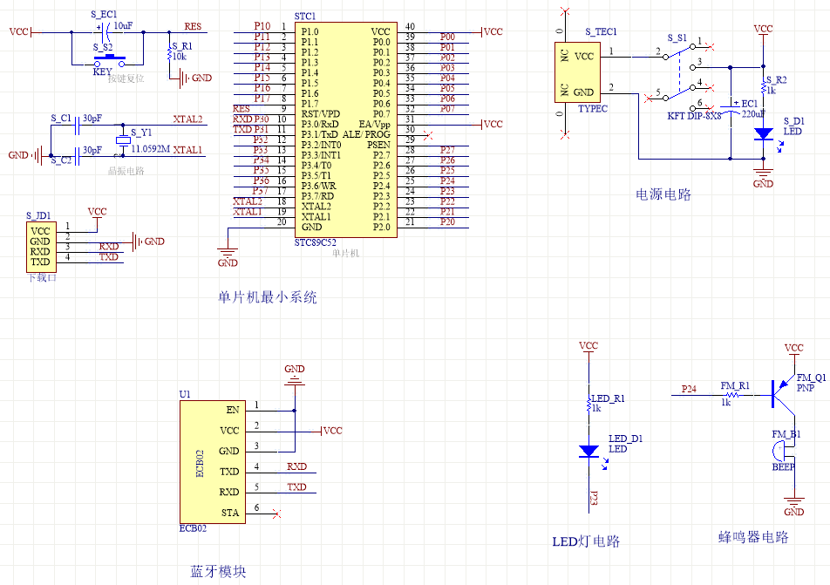830x585 pixels.
Task: Click the EA/Vpp pin label on the STC1
Action: (374, 124)
